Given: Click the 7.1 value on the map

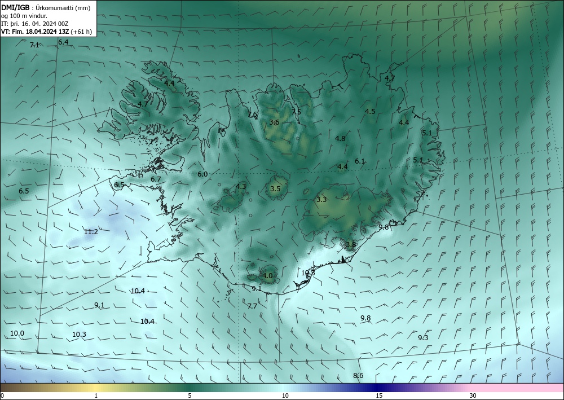Looking at the screenshot, I should pos(34,45).
